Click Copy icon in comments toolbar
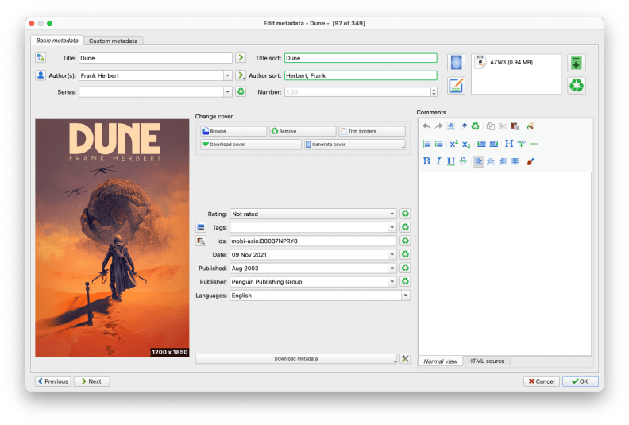 click(x=490, y=126)
